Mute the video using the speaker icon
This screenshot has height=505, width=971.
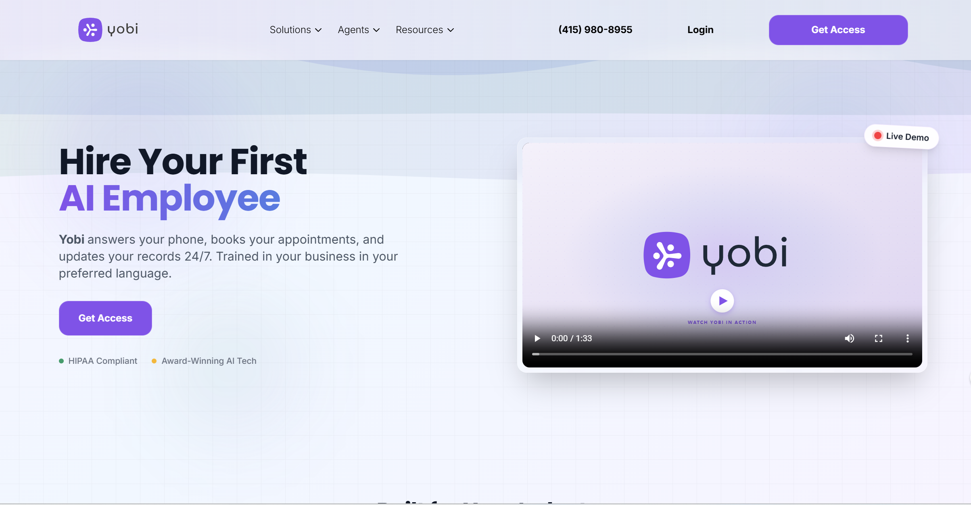click(x=849, y=338)
